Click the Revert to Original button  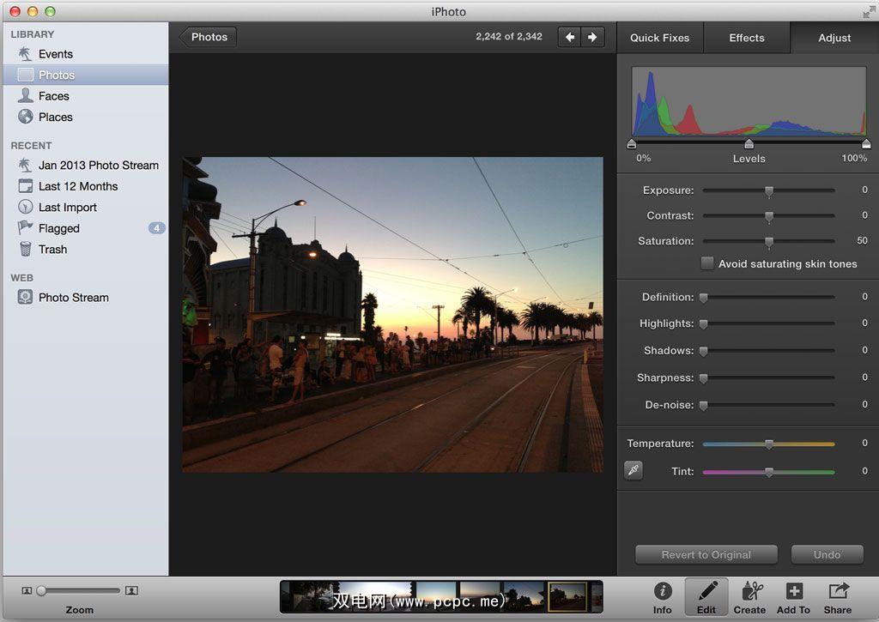(706, 555)
